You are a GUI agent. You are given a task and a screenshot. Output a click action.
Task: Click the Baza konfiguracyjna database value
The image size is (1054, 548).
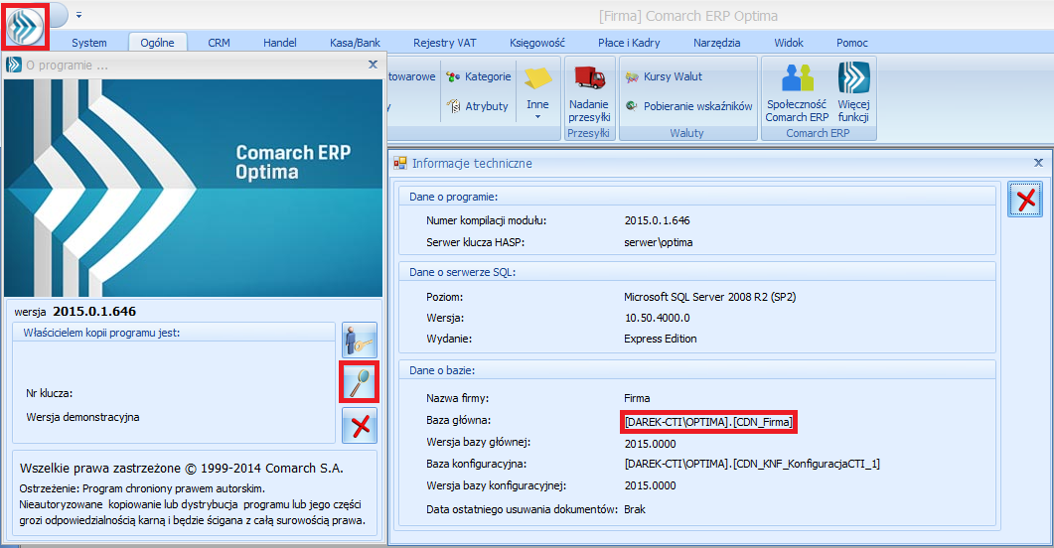click(x=752, y=464)
